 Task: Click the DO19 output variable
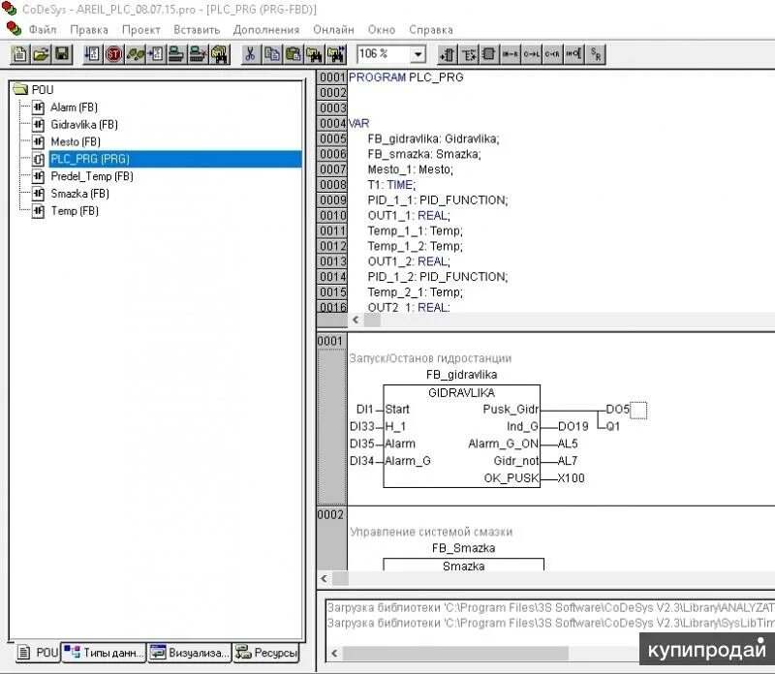click(573, 426)
